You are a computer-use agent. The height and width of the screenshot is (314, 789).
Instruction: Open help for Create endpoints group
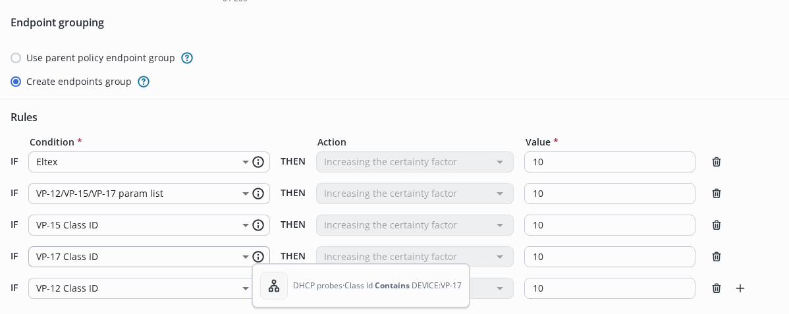144,82
